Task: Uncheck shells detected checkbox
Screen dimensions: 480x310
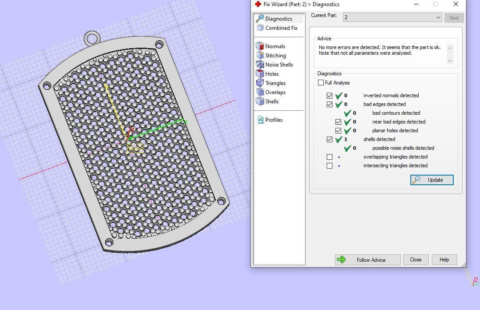Action: pyautogui.click(x=329, y=140)
